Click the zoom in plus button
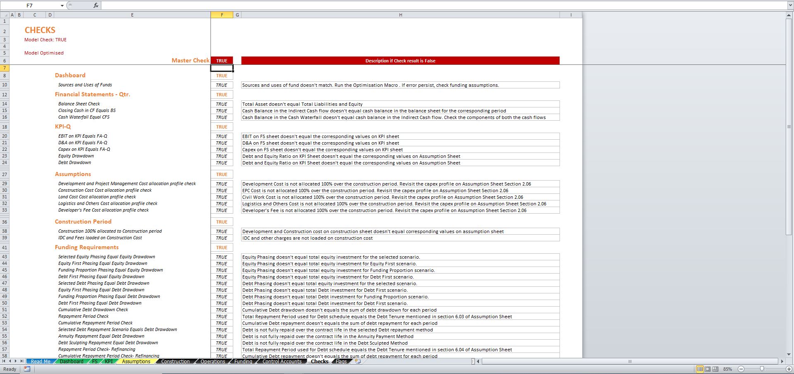Screen dimensions: 794x374 click(789, 369)
